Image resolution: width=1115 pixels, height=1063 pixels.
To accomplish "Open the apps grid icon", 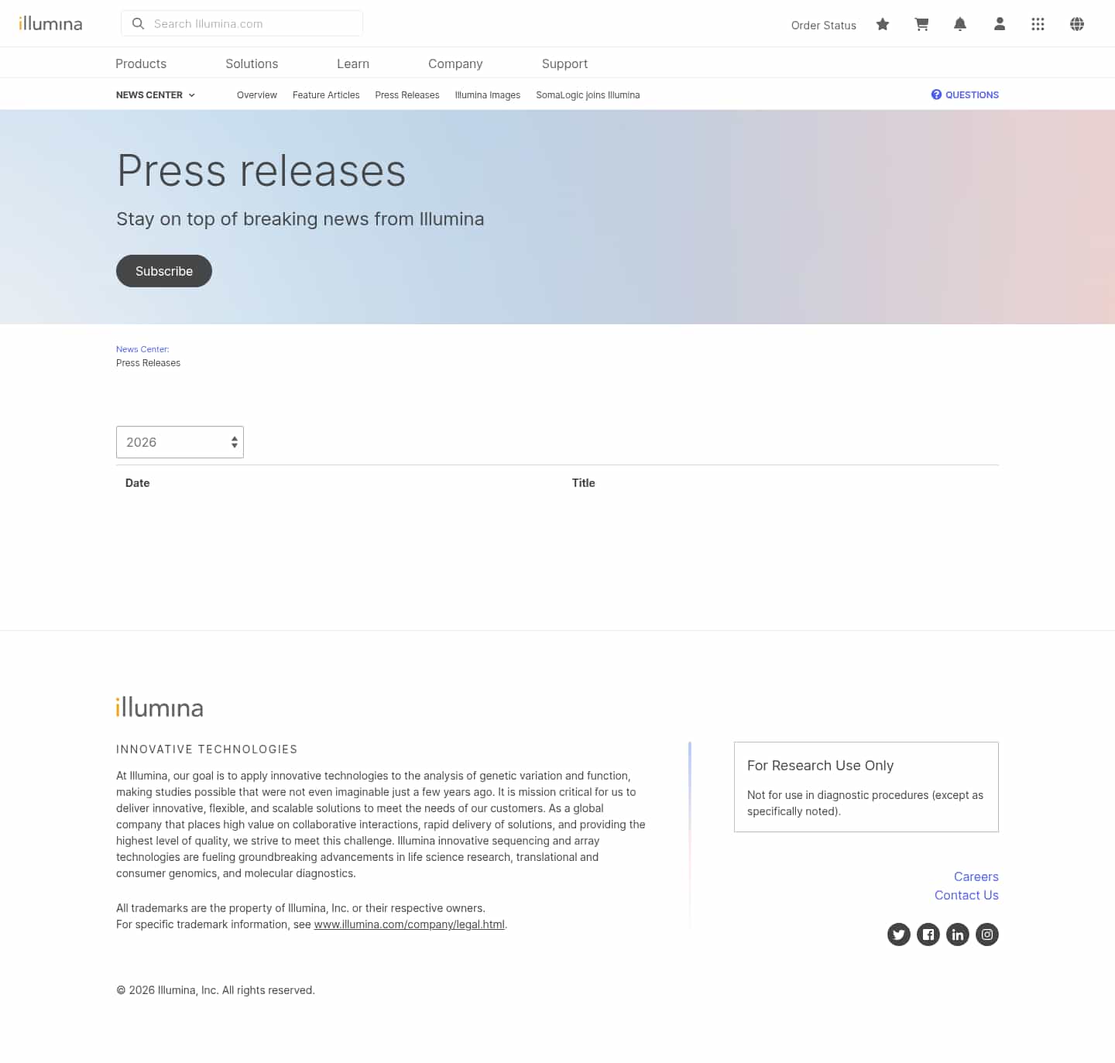I will coord(1038,24).
